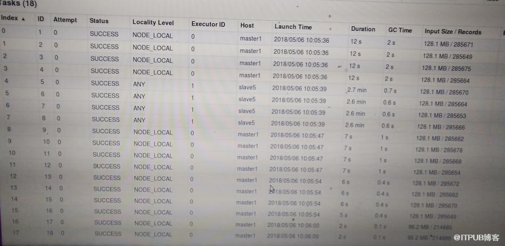
Task: Sort by the Attempt column header
Action: tap(65, 20)
